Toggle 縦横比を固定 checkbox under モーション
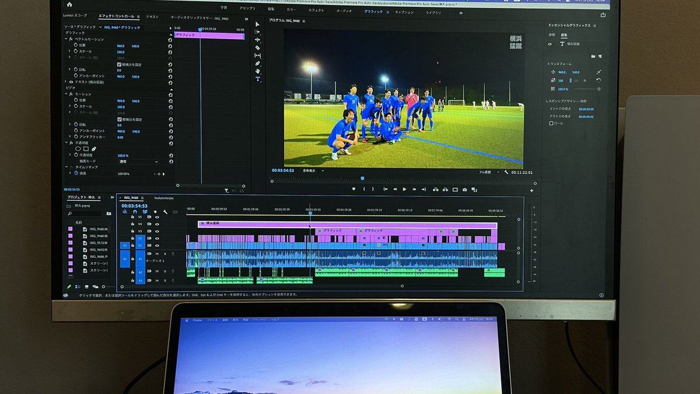Image resolution: width=700 pixels, height=394 pixels. click(119, 119)
